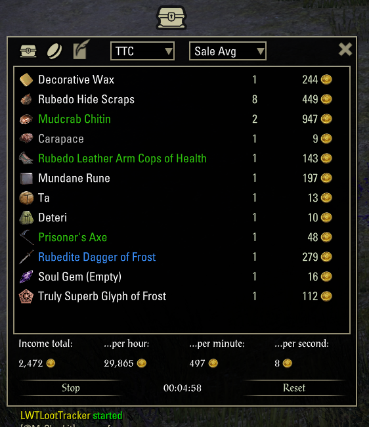Screen dimensions: 369x427
Task: Click the Decorative Wax item icon
Action: pyautogui.click(x=26, y=79)
